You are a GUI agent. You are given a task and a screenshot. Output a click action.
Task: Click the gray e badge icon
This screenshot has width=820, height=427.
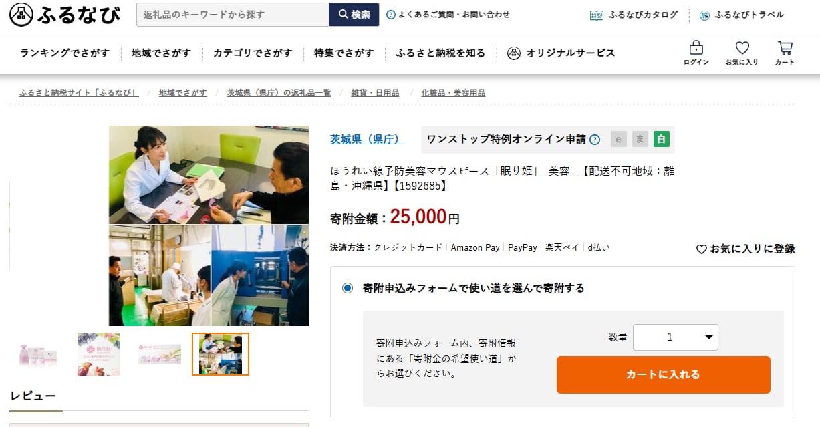pos(618,139)
